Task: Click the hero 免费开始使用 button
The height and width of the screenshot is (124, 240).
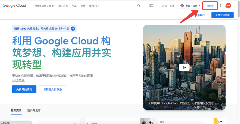Action: [x=24, y=89]
